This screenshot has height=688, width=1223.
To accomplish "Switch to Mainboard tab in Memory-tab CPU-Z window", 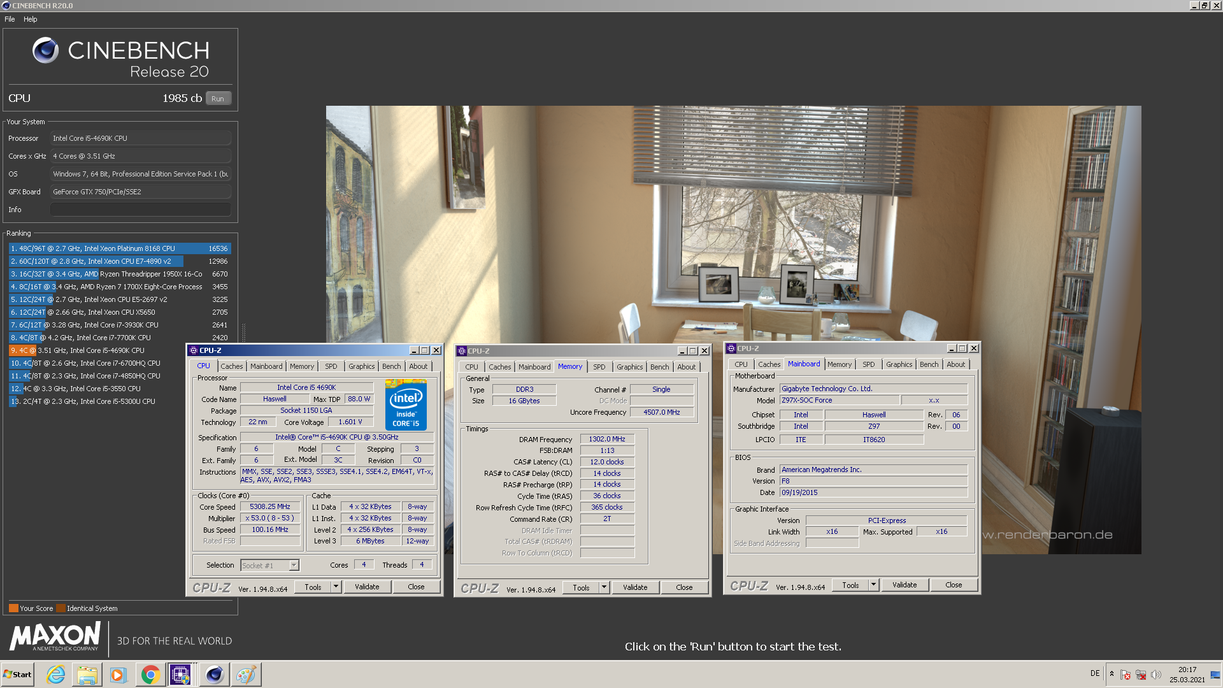I will coord(534,367).
